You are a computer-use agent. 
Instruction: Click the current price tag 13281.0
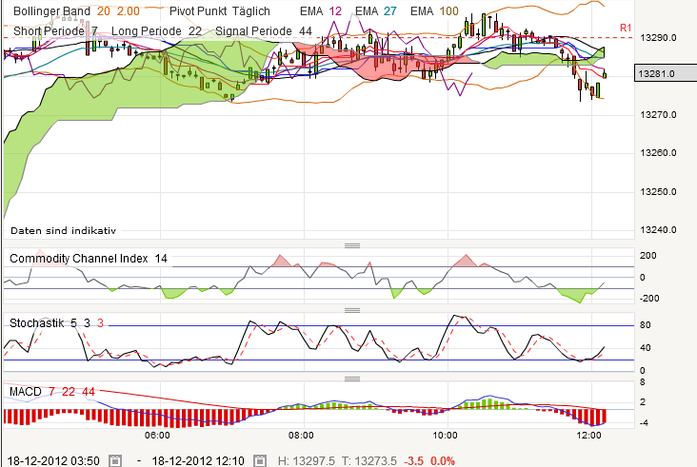click(x=666, y=73)
